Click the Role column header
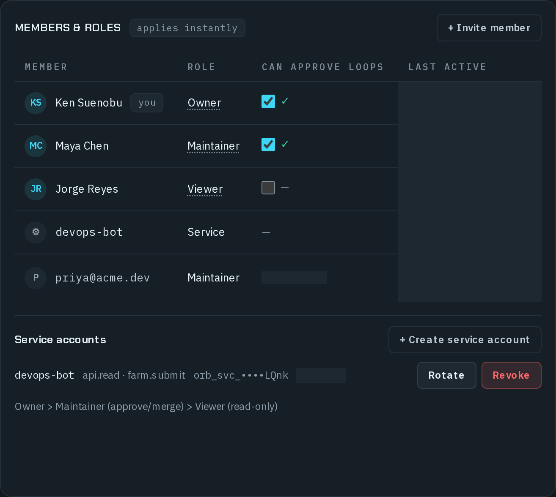The width and height of the screenshot is (556, 497). click(201, 67)
